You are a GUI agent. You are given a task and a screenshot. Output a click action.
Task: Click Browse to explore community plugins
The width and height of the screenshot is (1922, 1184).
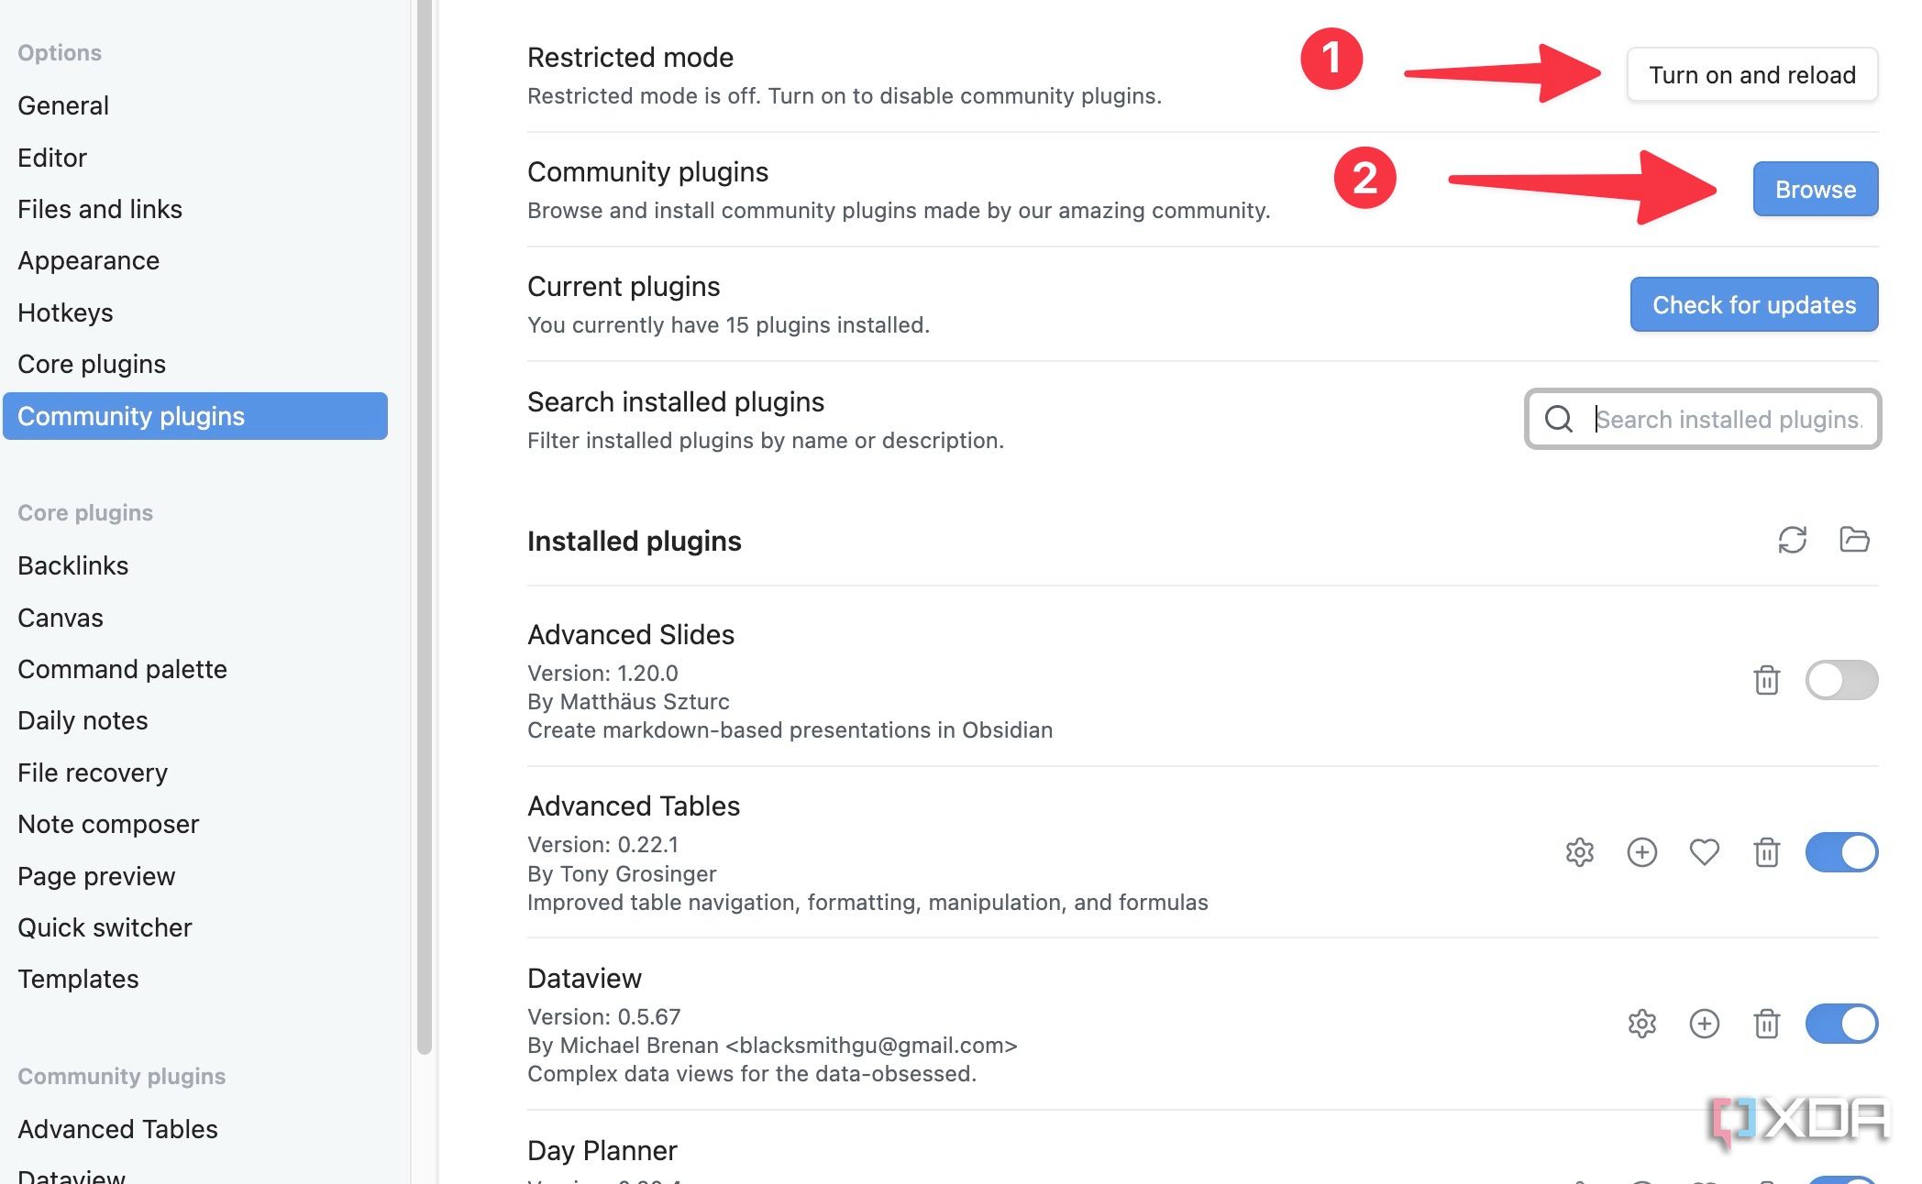(1815, 190)
